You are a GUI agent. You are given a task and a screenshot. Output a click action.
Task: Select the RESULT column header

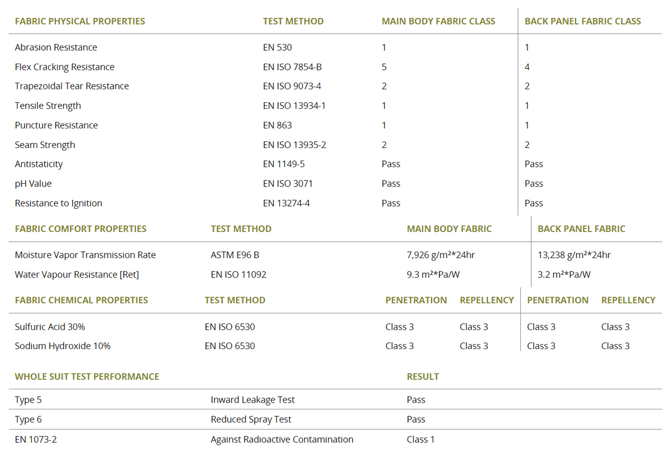(423, 376)
